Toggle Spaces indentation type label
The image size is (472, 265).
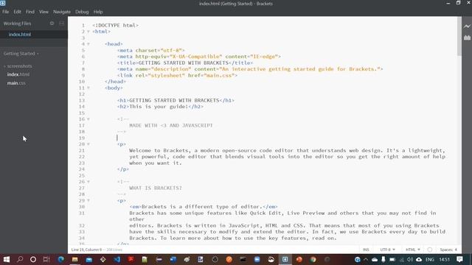coord(446,250)
